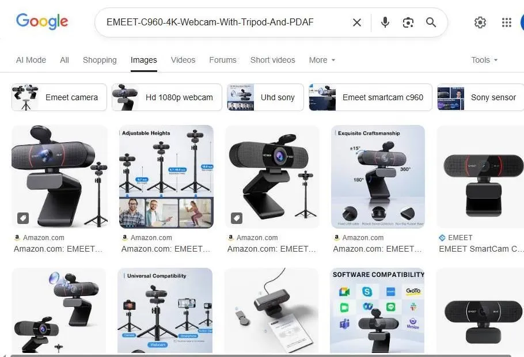
Task: Expand the More dropdown menu
Action: tap(322, 60)
